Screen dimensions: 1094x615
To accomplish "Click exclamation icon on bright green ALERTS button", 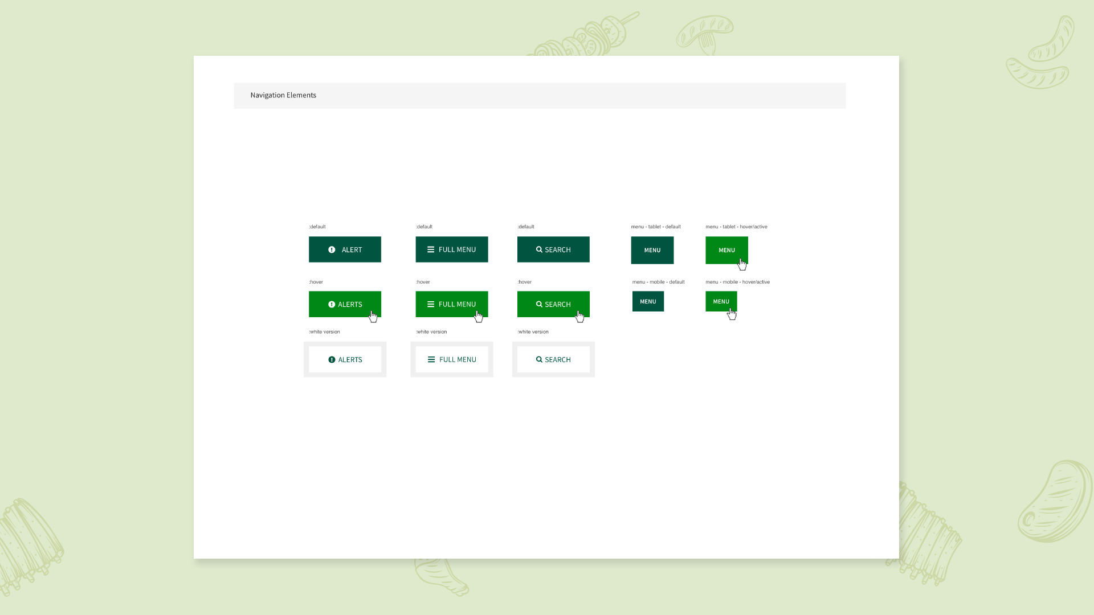I will coord(332,304).
